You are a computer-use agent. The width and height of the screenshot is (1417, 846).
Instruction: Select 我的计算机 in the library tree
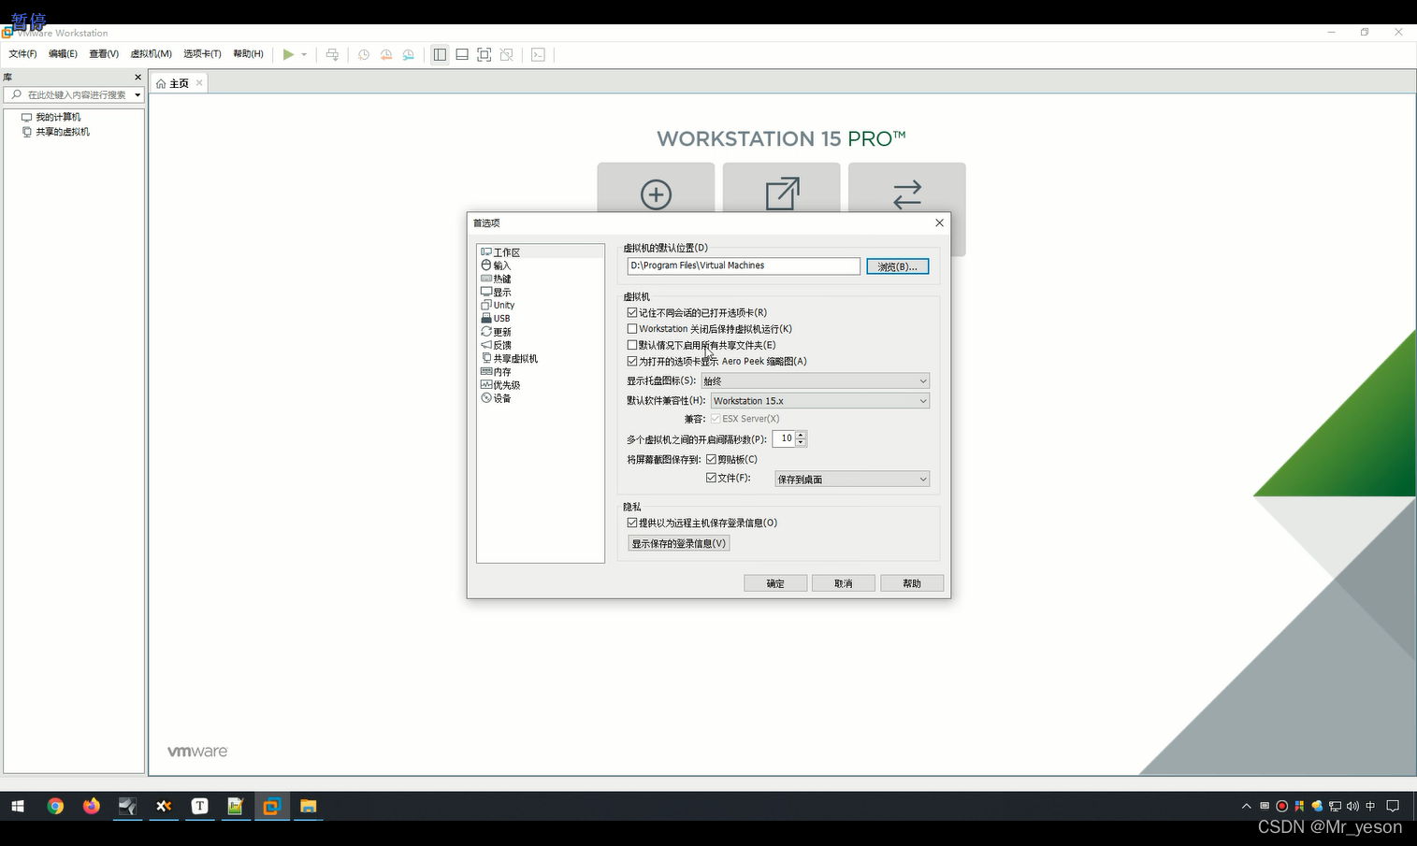(58, 117)
